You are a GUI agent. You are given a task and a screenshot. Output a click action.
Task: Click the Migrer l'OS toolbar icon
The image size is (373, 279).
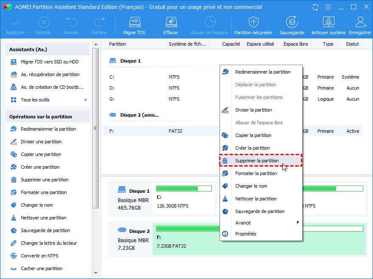click(x=134, y=25)
